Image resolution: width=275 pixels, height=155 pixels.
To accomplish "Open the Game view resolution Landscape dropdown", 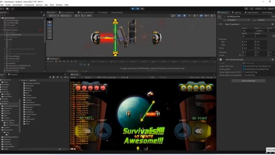I will [108, 77].
